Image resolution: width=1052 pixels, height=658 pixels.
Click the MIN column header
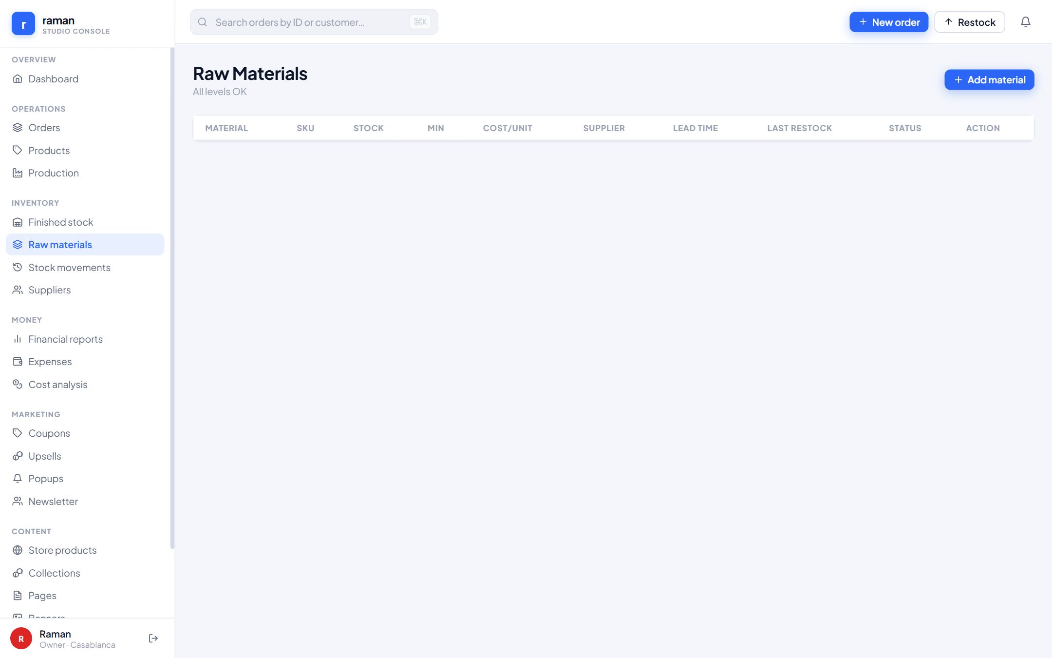tap(435, 128)
